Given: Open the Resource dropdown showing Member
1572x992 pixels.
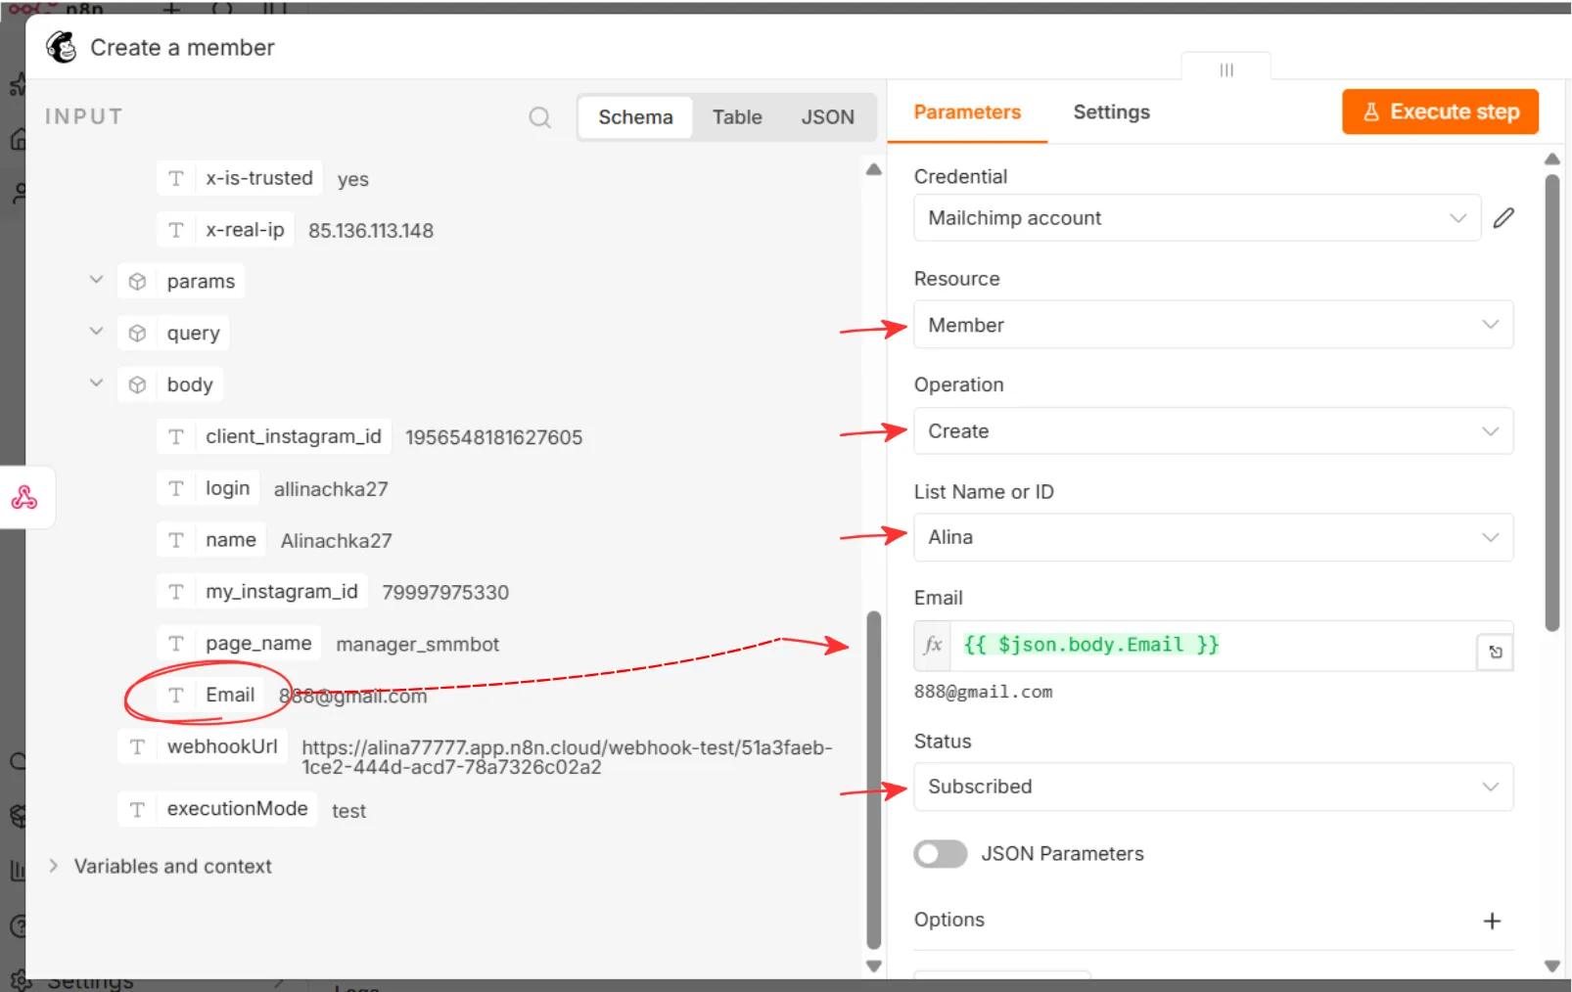Looking at the screenshot, I should pos(1213,325).
